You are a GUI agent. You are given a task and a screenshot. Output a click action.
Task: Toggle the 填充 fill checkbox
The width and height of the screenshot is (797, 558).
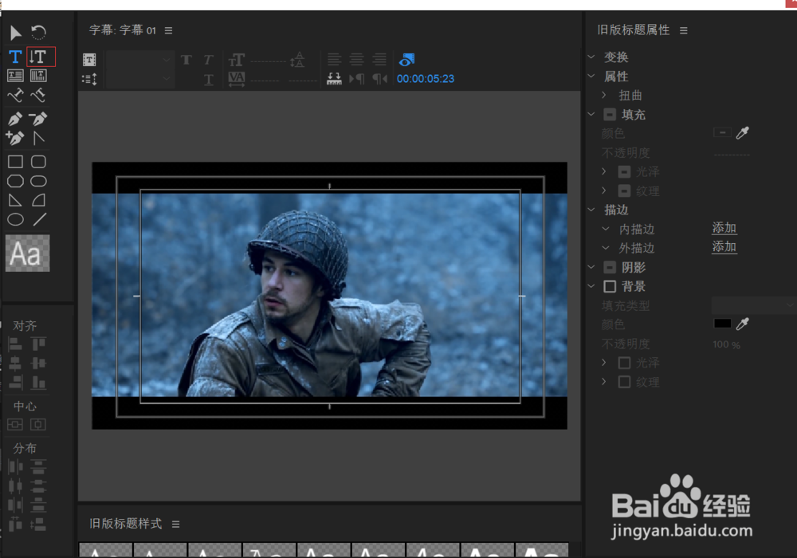(x=610, y=114)
